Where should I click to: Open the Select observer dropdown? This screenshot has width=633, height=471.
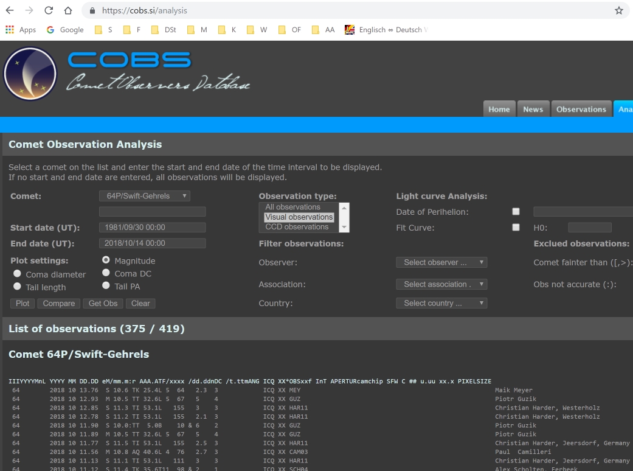pos(441,262)
